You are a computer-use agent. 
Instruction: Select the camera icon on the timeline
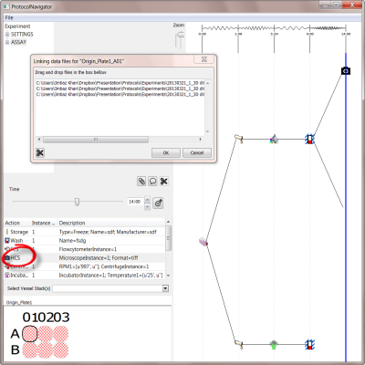(346, 71)
